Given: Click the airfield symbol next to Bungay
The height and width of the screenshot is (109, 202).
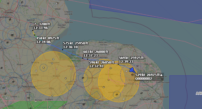Looking at the screenshot, I should (147, 100).
